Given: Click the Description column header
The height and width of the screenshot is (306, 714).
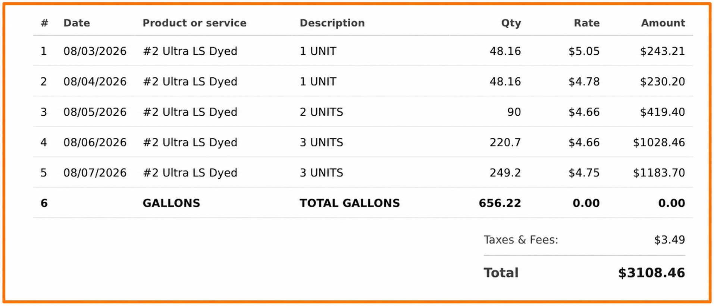Looking at the screenshot, I should (x=332, y=23).
